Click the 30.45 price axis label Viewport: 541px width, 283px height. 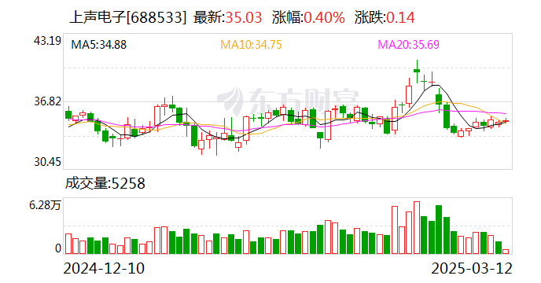pyautogui.click(x=47, y=161)
